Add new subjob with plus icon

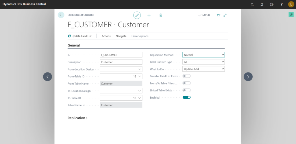[149, 15]
